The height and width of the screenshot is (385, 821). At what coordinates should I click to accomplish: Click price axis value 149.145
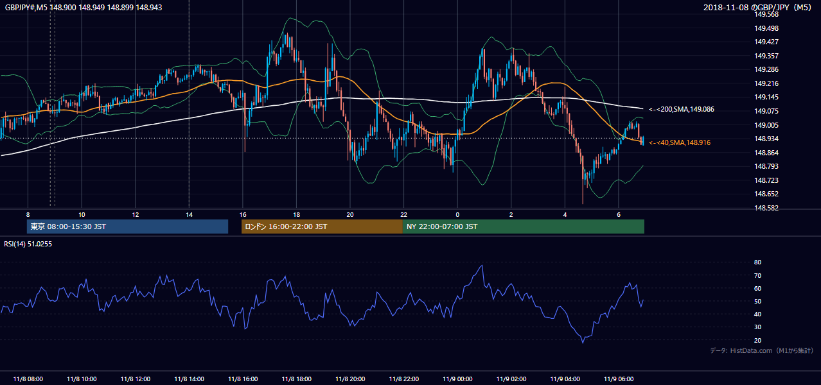tap(767, 98)
